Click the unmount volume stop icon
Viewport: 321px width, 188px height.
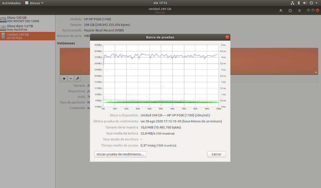point(64,78)
